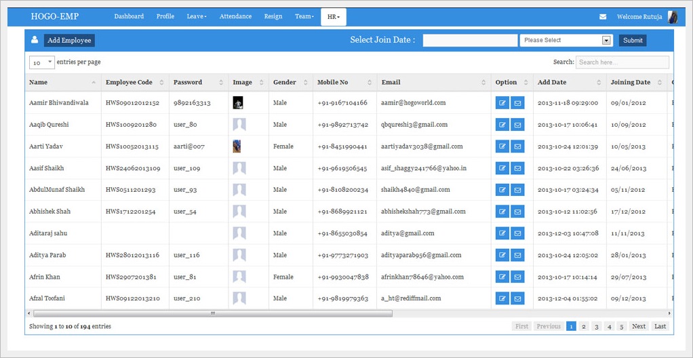Go to the Attendance menu item
Viewport: 693px width, 358px height.
pos(235,16)
